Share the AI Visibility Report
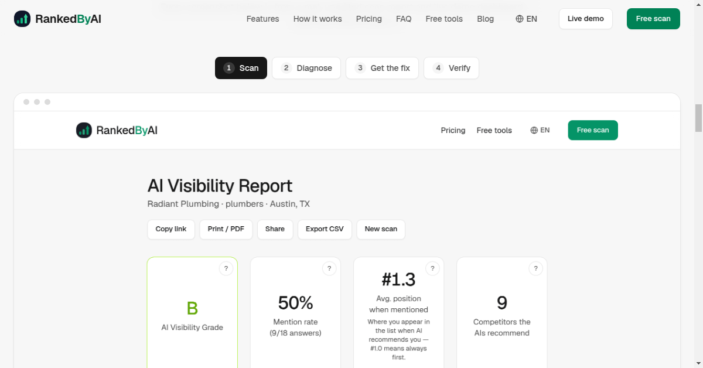The image size is (703, 368). click(x=275, y=229)
